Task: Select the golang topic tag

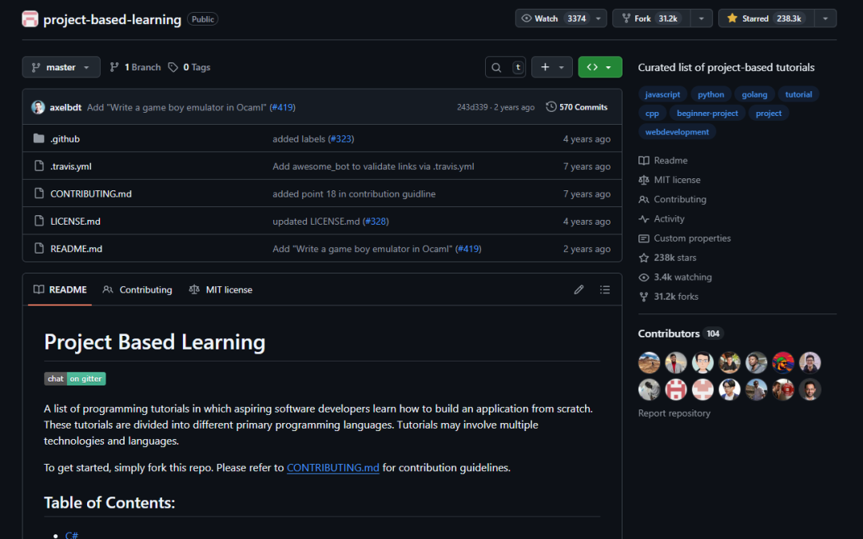Action: coord(754,94)
